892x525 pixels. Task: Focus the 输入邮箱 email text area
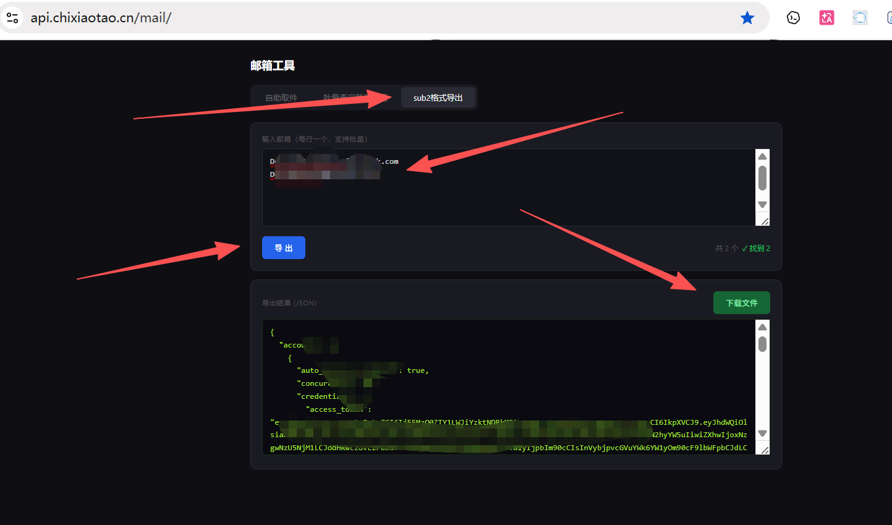(508, 187)
